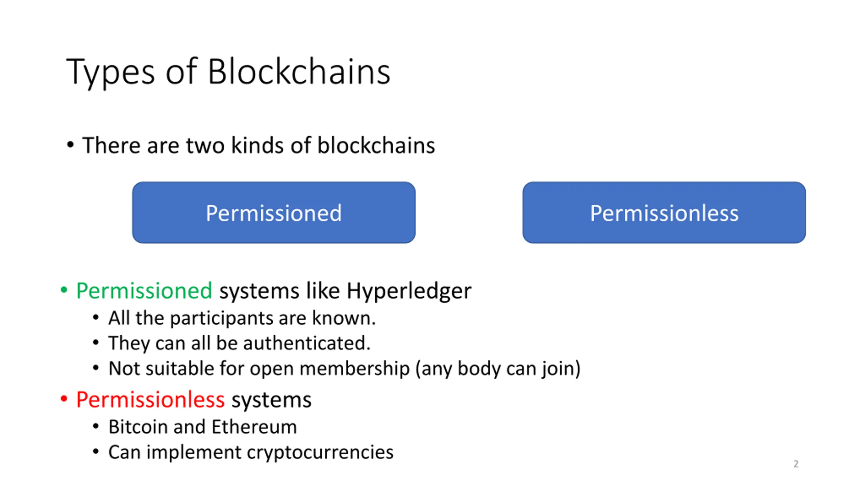The height and width of the screenshot is (486, 865).
Task: Click the 'Bitcoin and Ethereum' bullet text
Action: coord(203,427)
